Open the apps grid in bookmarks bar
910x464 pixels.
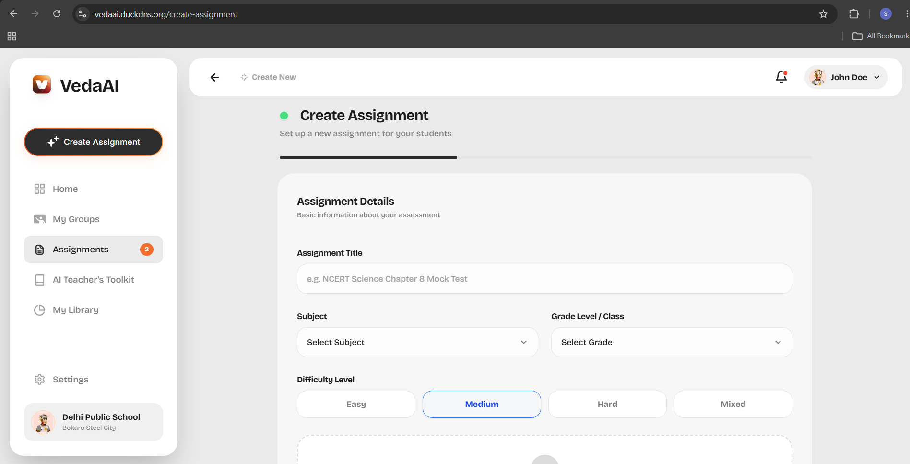click(12, 36)
